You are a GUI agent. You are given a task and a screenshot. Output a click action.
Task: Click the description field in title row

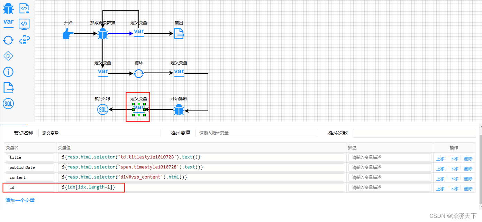point(390,157)
